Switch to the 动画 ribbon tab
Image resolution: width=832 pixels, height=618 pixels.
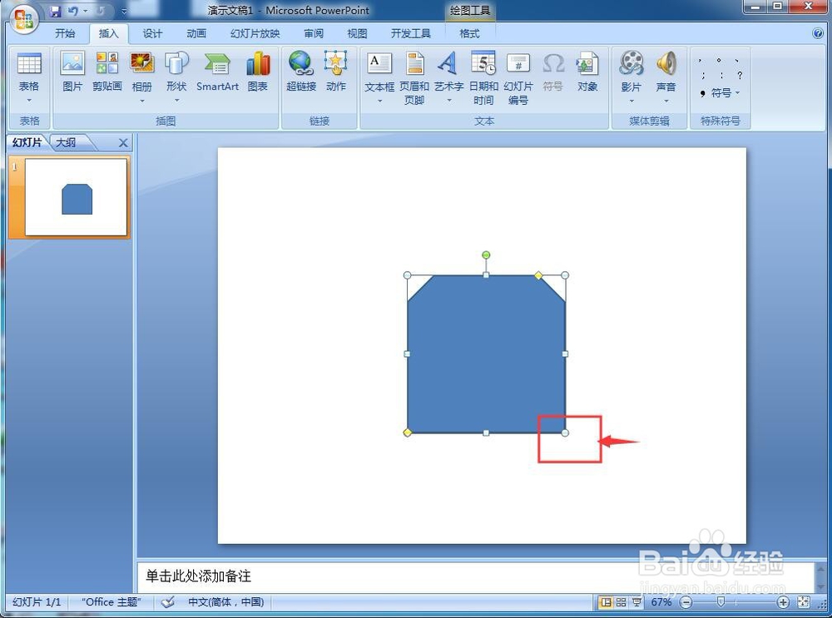[196, 33]
